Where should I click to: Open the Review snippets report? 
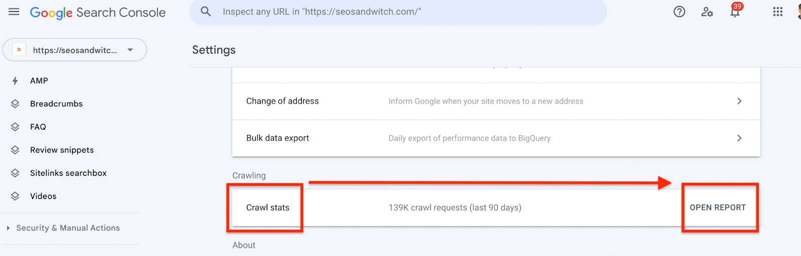[x=62, y=150]
